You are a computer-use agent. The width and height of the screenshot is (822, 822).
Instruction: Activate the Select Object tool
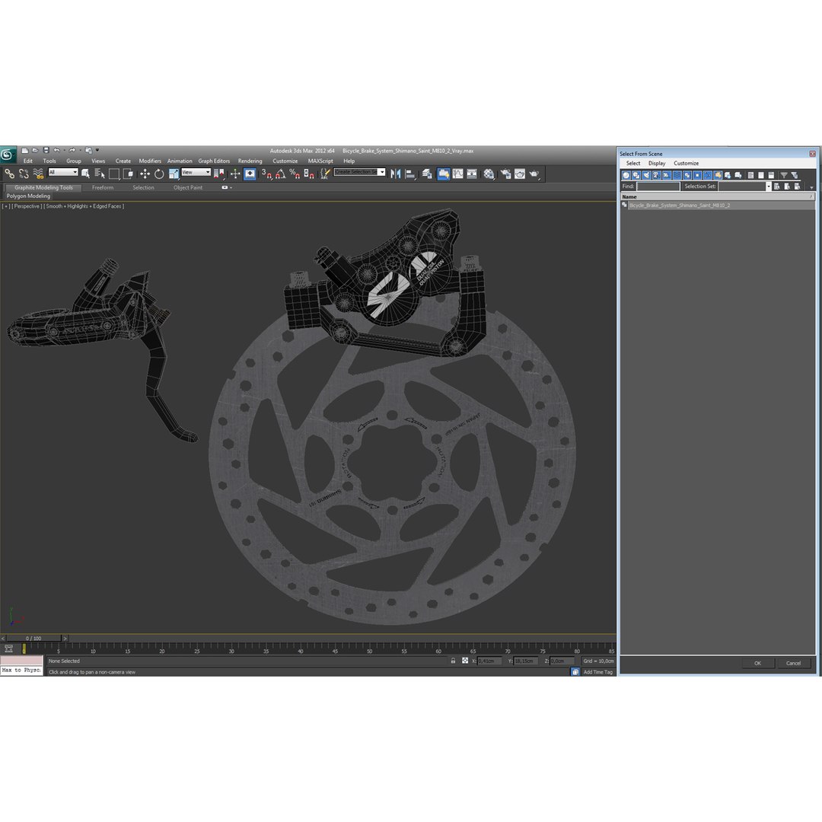85,174
